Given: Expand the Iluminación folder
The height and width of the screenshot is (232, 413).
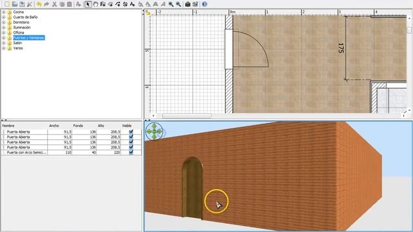Looking at the screenshot, I should (x=4, y=27).
